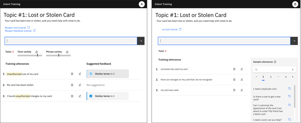This screenshot has height=123, width=301.
Task: Copy sample "Is there a cost to get a new card?"
Action: pyautogui.click(x=290, y=96)
